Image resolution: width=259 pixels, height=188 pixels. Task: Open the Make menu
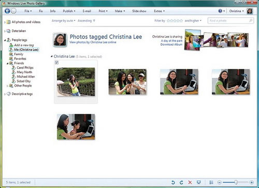tap(120, 11)
